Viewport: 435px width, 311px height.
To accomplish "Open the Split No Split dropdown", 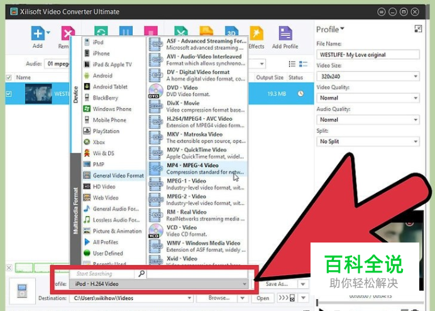I will (x=368, y=141).
